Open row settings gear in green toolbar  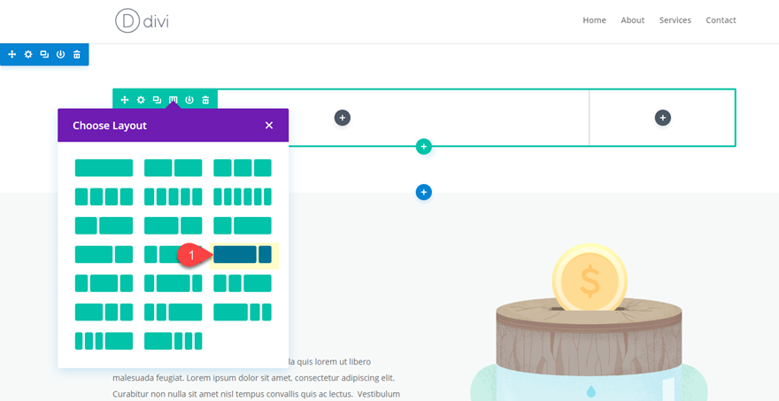[x=141, y=100]
